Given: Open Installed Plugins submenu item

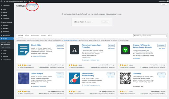Looking at the screenshot, I should click(5, 42).
